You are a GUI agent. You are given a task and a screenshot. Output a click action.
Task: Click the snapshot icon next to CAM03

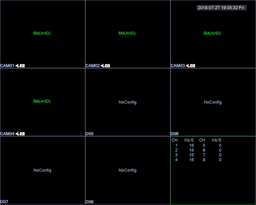(193, 66)
